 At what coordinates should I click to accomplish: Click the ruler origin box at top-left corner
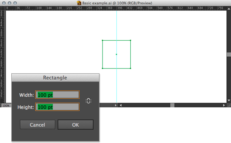[x=3, y=8]
